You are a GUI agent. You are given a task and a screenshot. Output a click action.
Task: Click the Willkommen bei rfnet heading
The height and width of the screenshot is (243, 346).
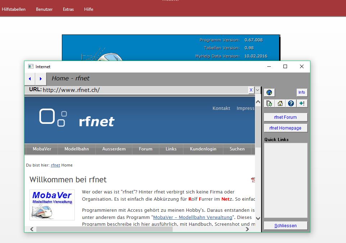tap(68, 180)
